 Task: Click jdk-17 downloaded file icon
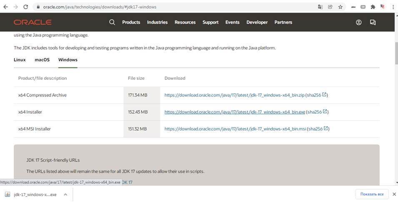pyautogui.click(x=8, y=195)
